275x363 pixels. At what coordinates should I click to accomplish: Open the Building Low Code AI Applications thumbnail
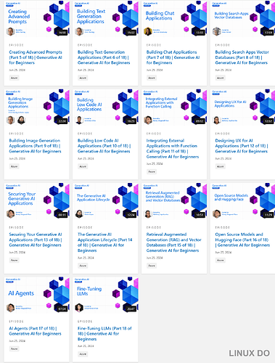[105, 107]
